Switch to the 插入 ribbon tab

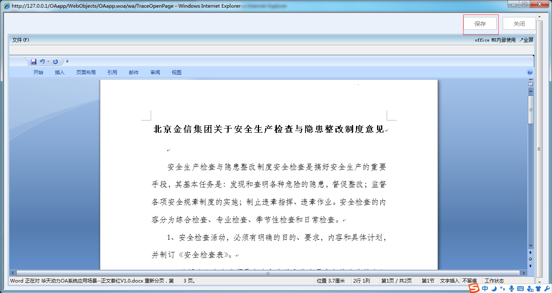(x=59, y=72)
